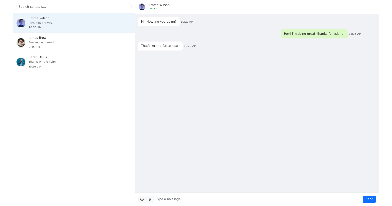
Task: Click the paperclip attachment icon
Action: pos(150,199)
